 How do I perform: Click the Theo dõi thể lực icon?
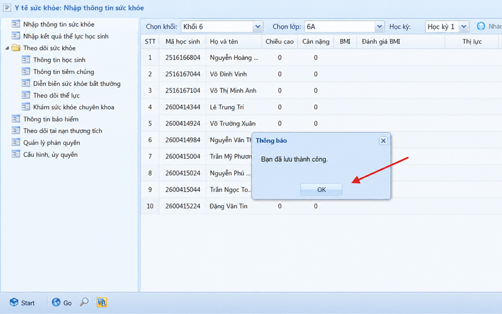point(26,95)
